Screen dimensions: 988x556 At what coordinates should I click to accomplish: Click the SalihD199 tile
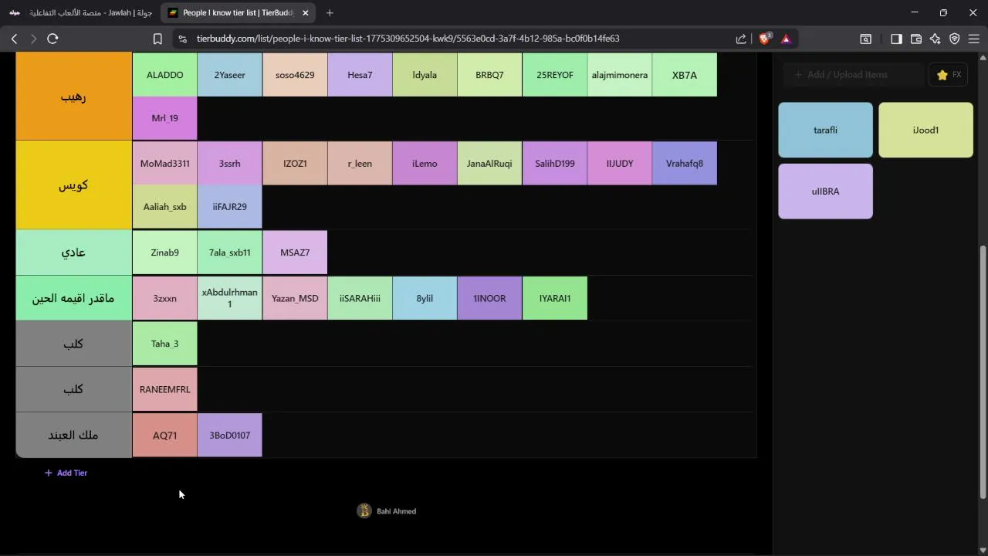point(554,164)
